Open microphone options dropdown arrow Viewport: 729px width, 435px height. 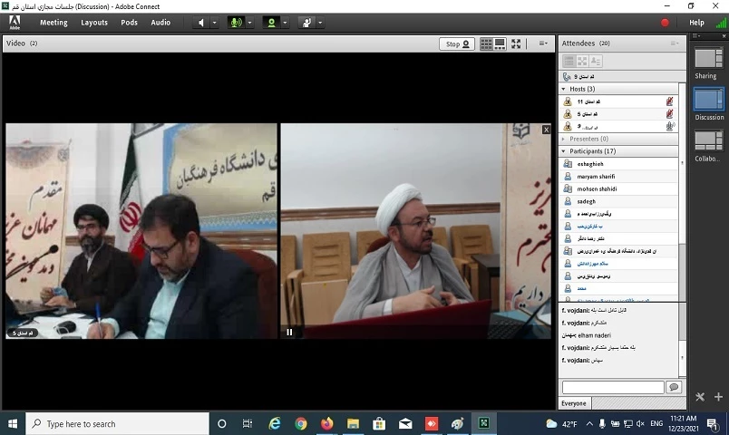tap(250, 23)
